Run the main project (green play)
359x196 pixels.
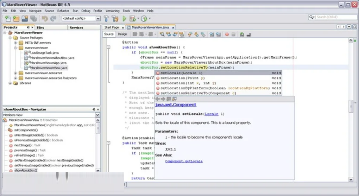coord(124,19)
